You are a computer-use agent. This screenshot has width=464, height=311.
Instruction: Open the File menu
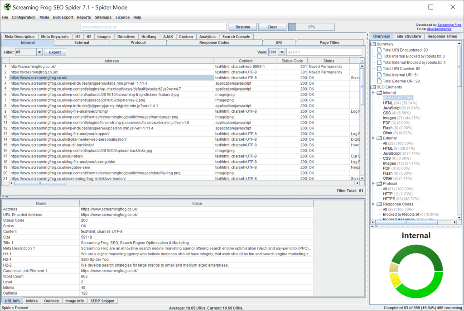click(x=5, y=18)
